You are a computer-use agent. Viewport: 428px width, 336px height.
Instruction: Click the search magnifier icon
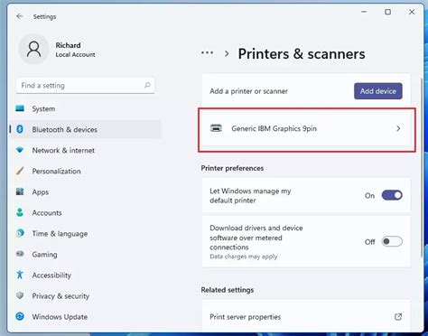pos(147,86)
